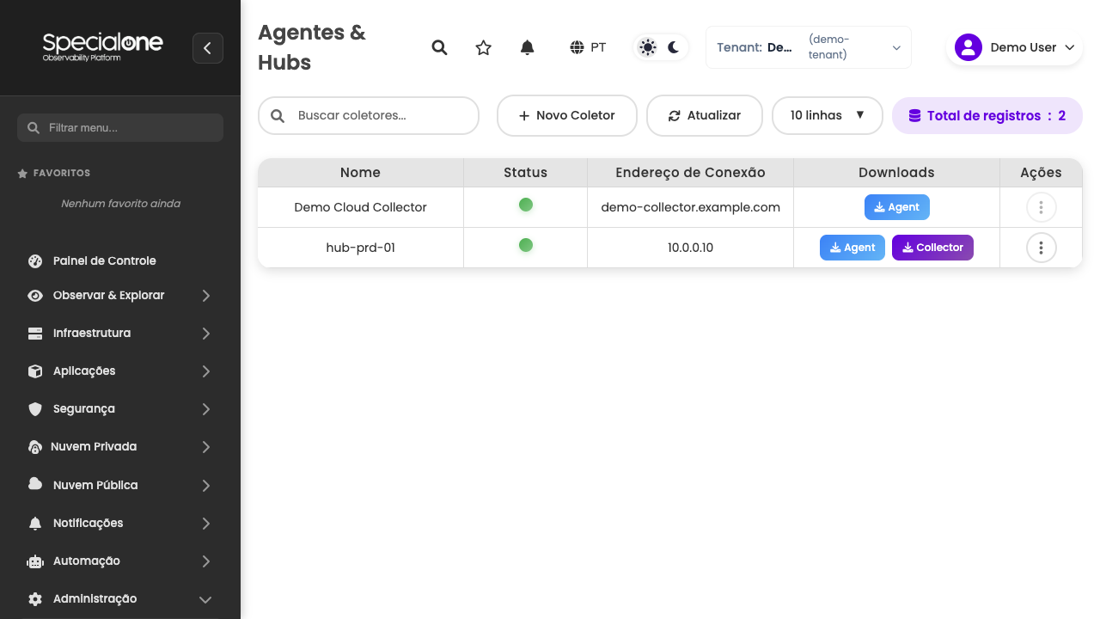This screenshot has height=619, width=1100.
Task: Click the Nuvem Pública cloud icon
Action: 35,484
